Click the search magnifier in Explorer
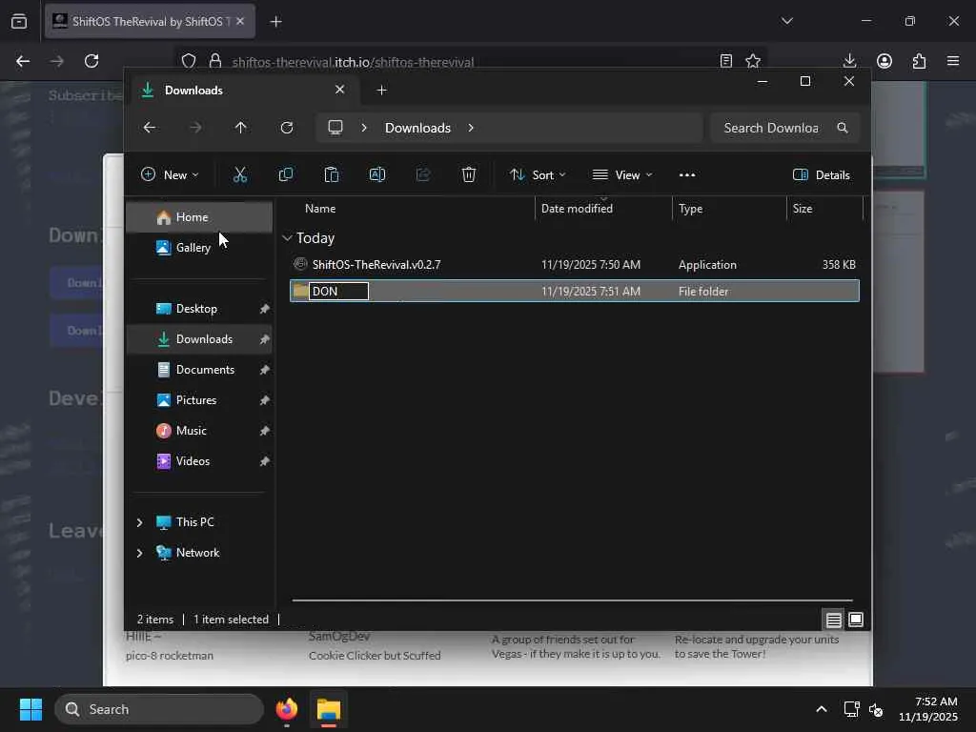The image size is (976, 732). click(843, 128)
